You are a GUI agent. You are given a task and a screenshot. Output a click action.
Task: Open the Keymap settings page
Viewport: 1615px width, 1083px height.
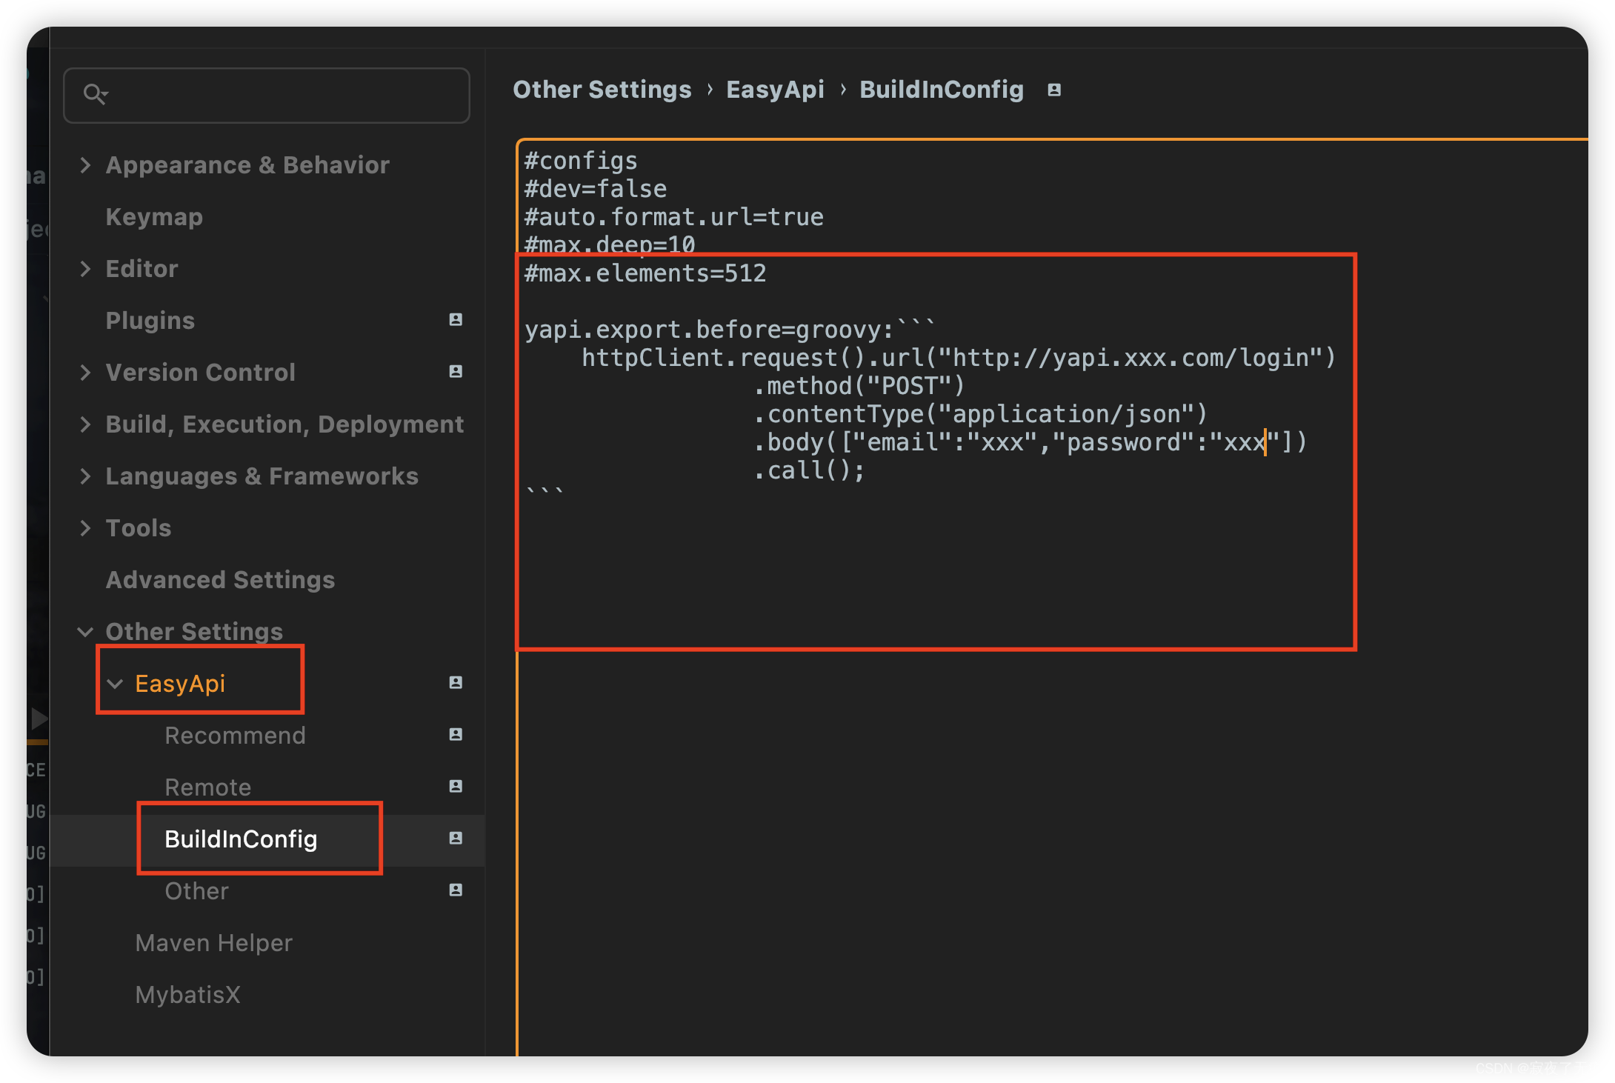coord(154,216)
